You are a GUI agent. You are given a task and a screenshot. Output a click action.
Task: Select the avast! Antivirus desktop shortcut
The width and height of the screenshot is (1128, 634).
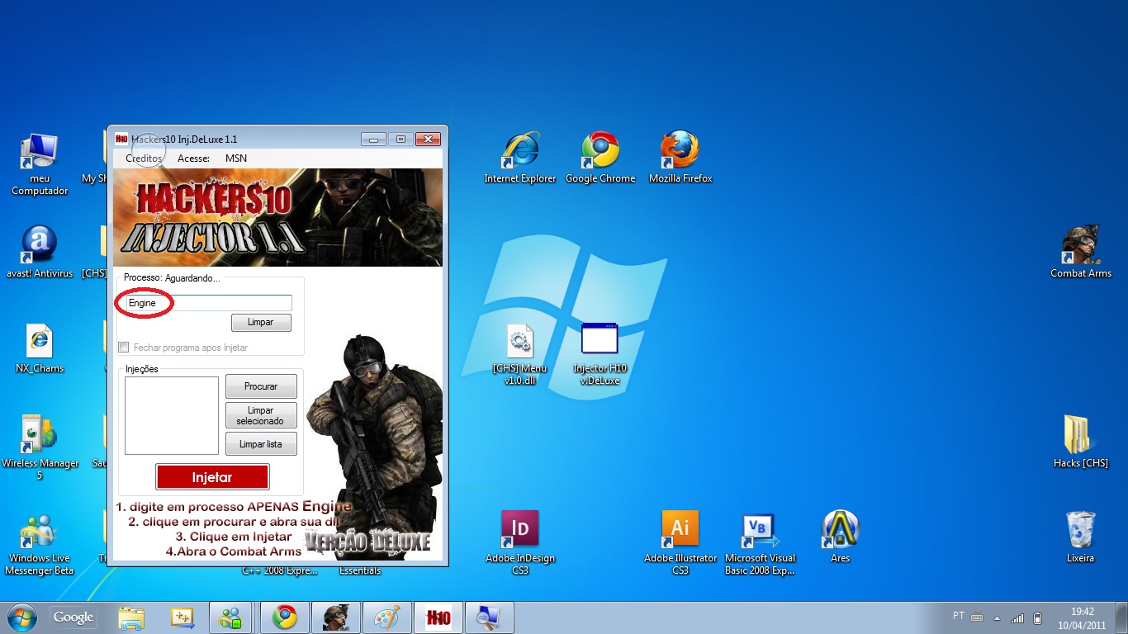tap(39, 253)
